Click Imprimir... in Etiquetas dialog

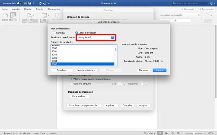coord(111,105)
